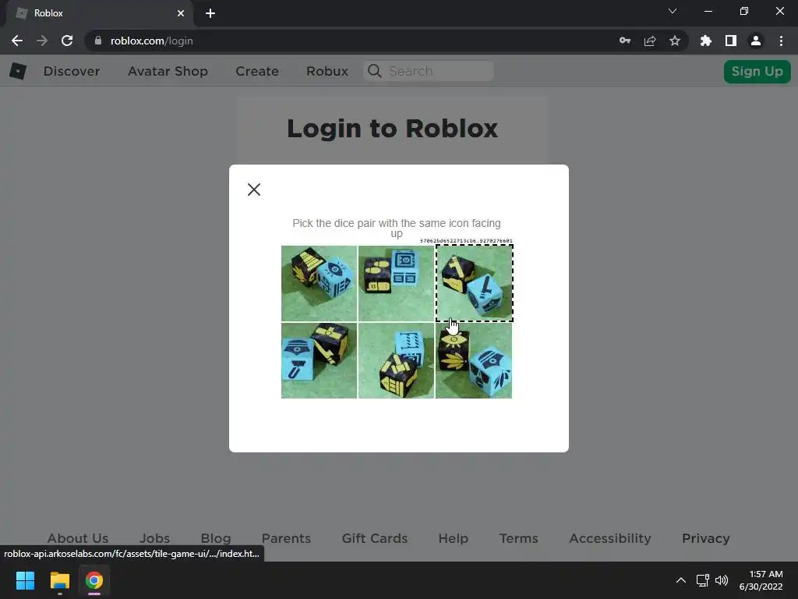Open the Terms footer link
This screenshot has width=798, height=599.
click(x=518, y=538)
